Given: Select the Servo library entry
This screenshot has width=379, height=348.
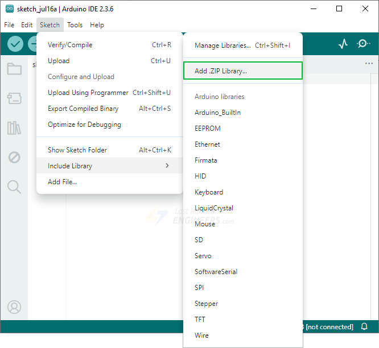Looking at the screenshot, I should 203,256.
